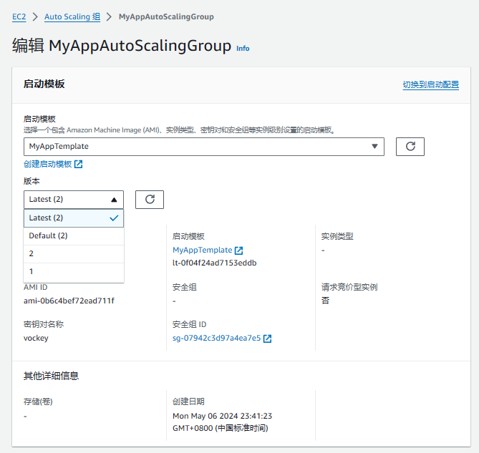Click the 存储(卷) label

tap(38, 401)
